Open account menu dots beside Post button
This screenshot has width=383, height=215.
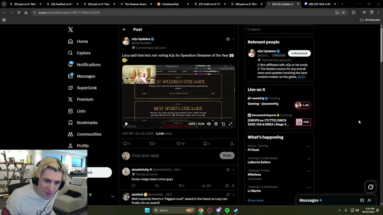point(113,196)
